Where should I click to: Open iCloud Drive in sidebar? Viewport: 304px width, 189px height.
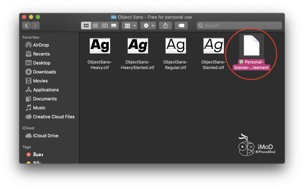pos(45,136)
